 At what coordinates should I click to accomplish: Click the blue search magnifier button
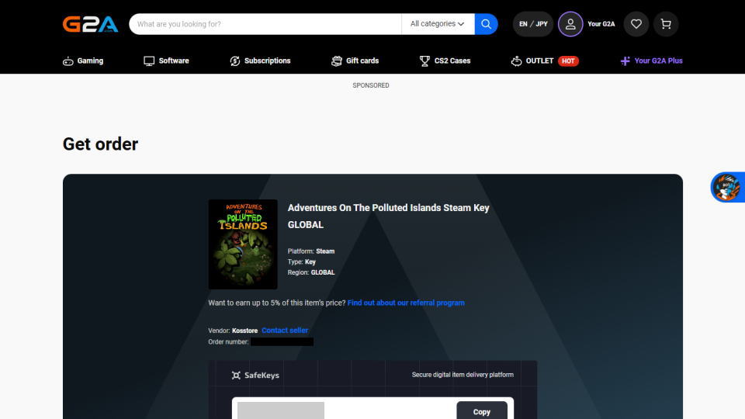[486, 24]
